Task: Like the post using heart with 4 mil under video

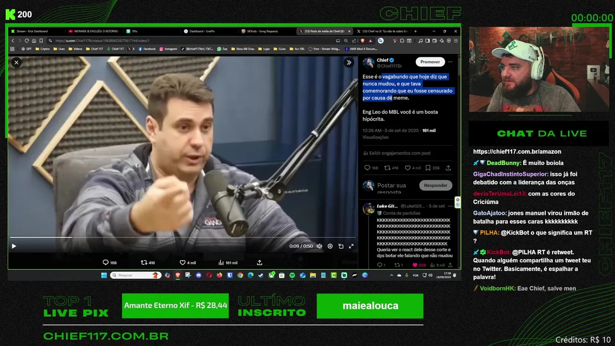Action: click(187, 262)
